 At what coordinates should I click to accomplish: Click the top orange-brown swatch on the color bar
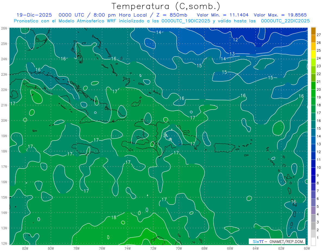[313, 31]
